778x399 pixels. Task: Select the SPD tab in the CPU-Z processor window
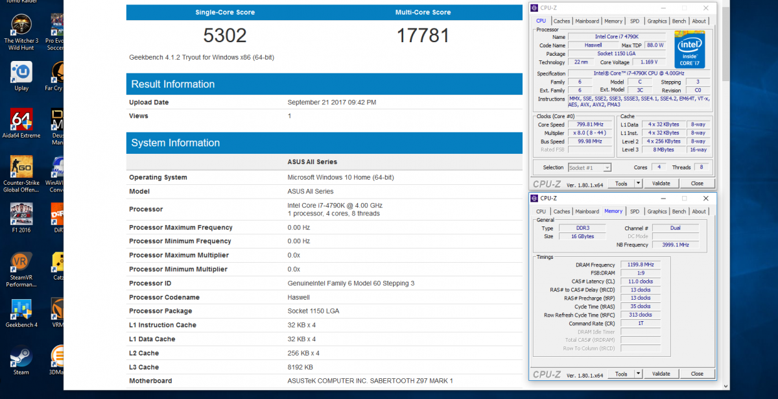pos(635,21)
